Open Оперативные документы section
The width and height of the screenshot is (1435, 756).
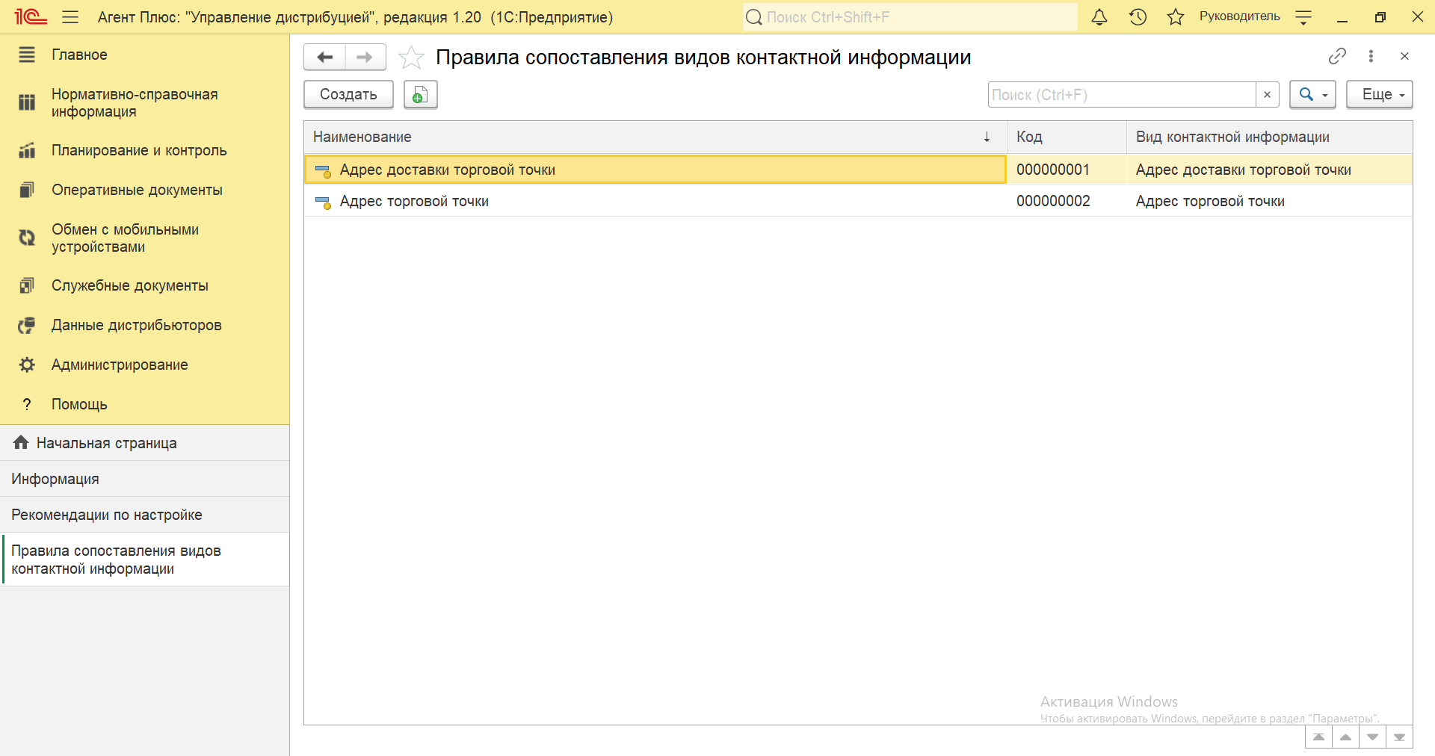[x=144, y=190]
